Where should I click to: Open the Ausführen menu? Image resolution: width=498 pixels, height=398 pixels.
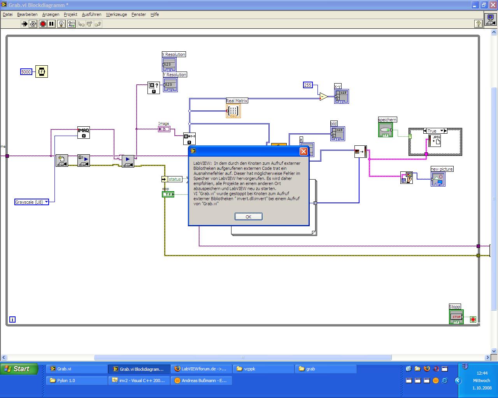pyautogui.click(x=91, y=14)
